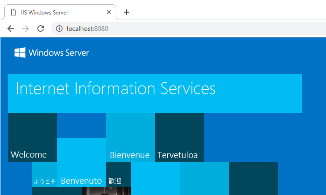The image size is (326, 195).
Task: Open a new browser tab
Action: (127, 12)
